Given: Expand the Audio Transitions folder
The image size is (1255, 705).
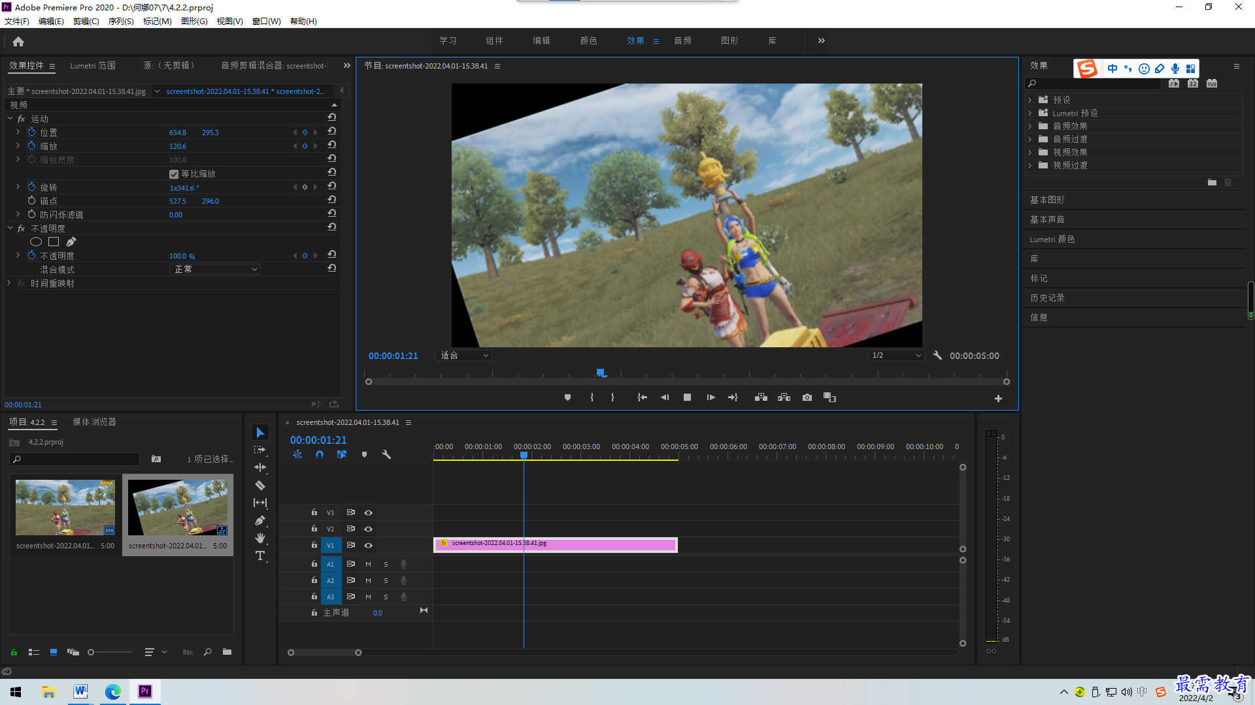Looking at the screenshot, I should 1030,139.
